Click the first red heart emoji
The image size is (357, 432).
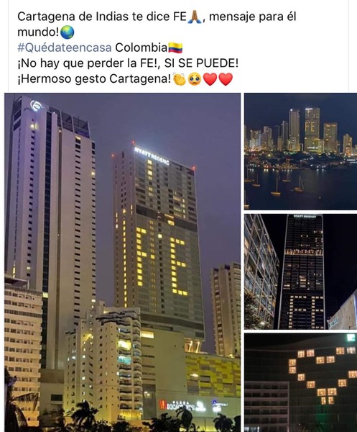pyautogui.click(x=210, y=79)
